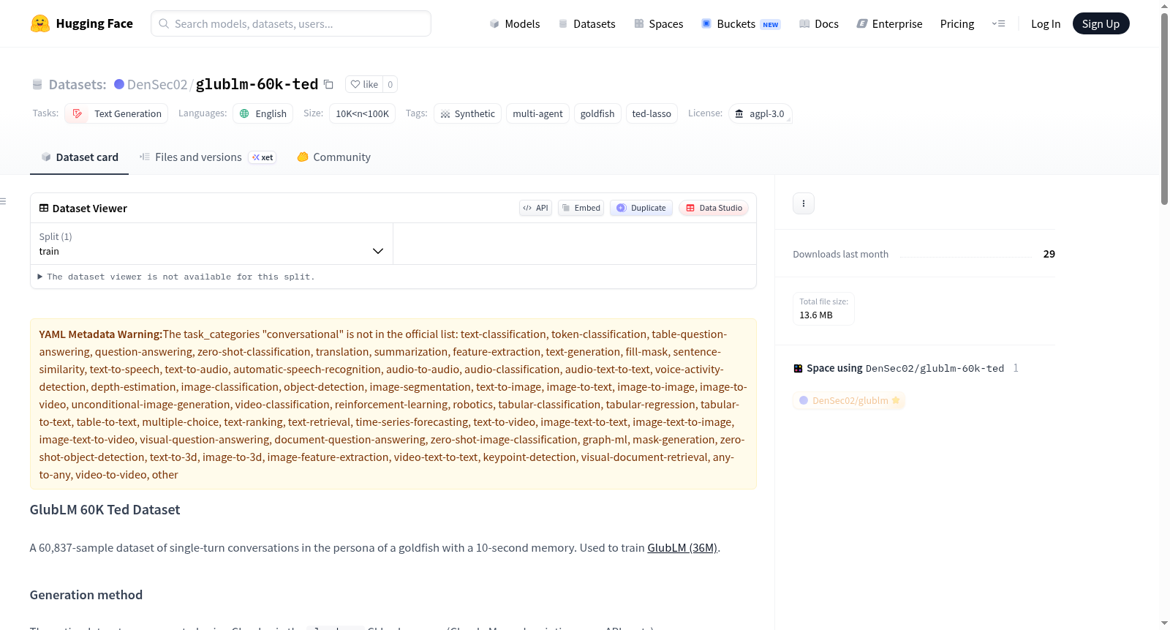1170x630 pixels.
Task: Open the three-dot options menu in sidebar
Action: point(804,203)
